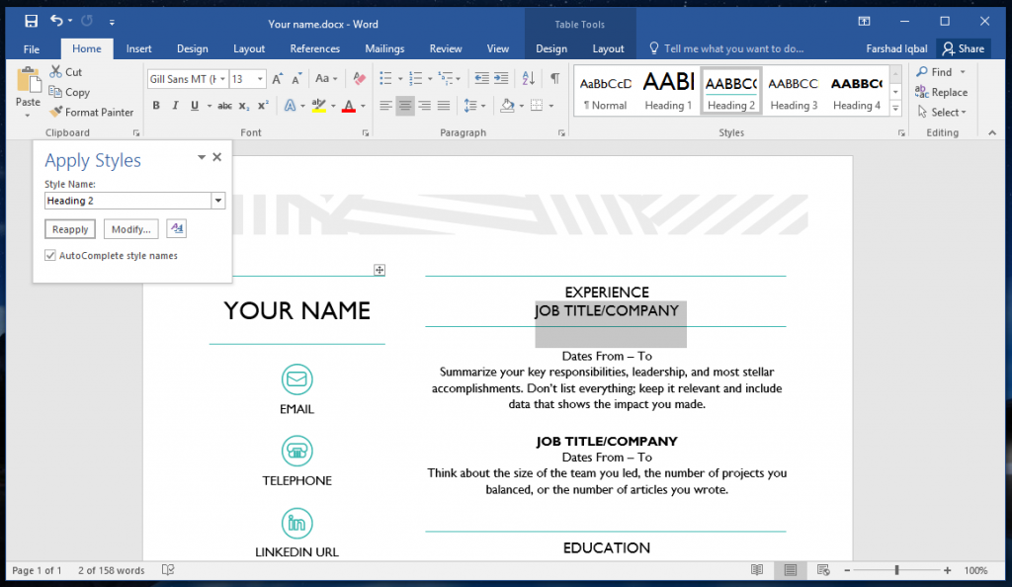Uncheck AutoComplete style names

point(49,255)
